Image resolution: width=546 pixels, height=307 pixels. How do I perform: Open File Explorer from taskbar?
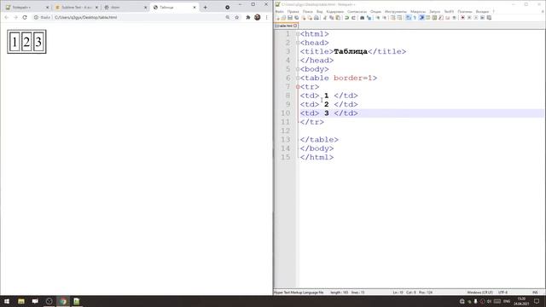click(x=21, y=301)
